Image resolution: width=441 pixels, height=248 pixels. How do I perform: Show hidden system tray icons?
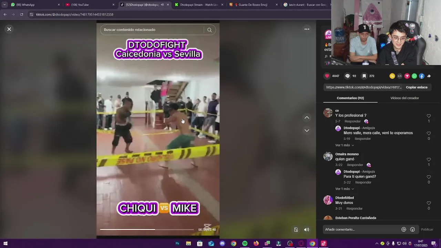coord(377,244)
